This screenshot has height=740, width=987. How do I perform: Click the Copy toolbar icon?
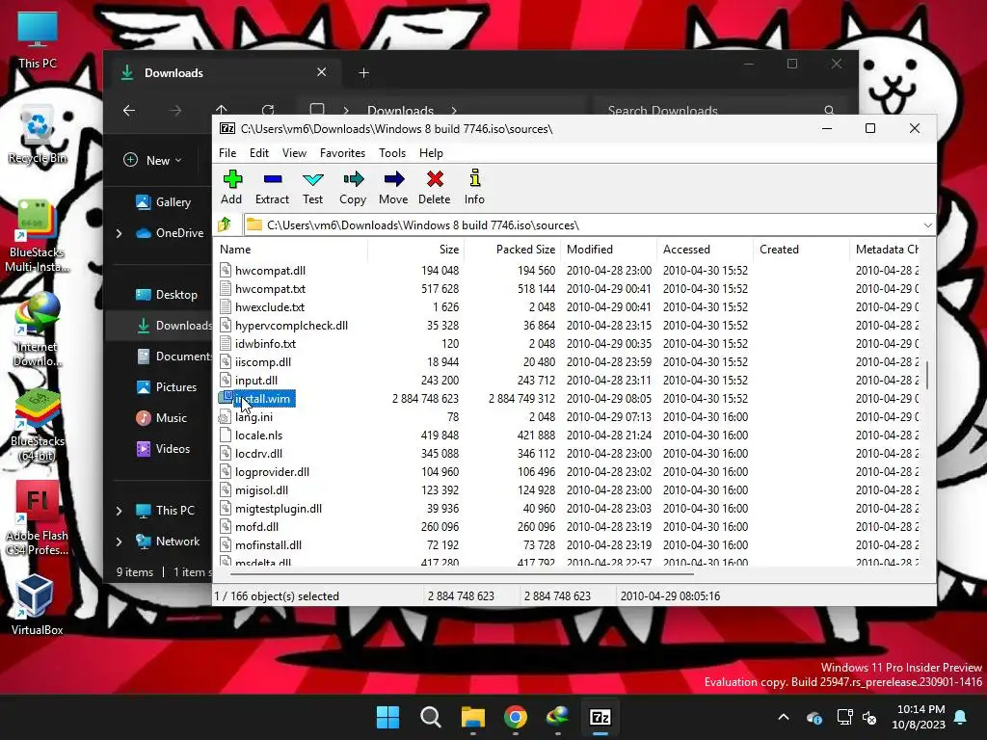(353, 187)
